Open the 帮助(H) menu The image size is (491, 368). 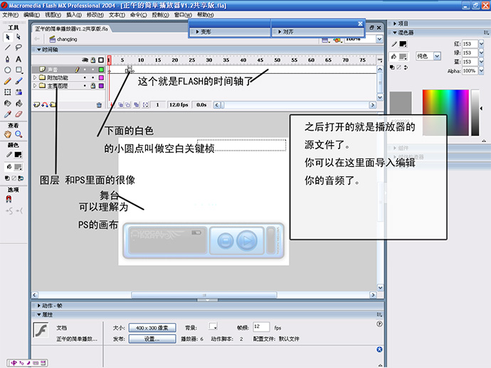click(x=206, y=15)
